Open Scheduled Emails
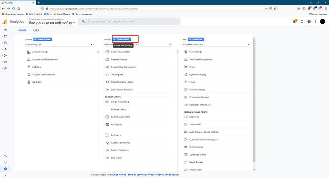The height and width of the screenshot is (178, 329). 198,155
